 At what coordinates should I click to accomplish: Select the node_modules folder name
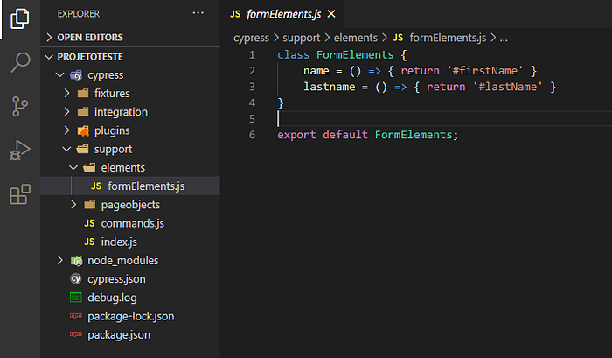click(x=123, y=261)
